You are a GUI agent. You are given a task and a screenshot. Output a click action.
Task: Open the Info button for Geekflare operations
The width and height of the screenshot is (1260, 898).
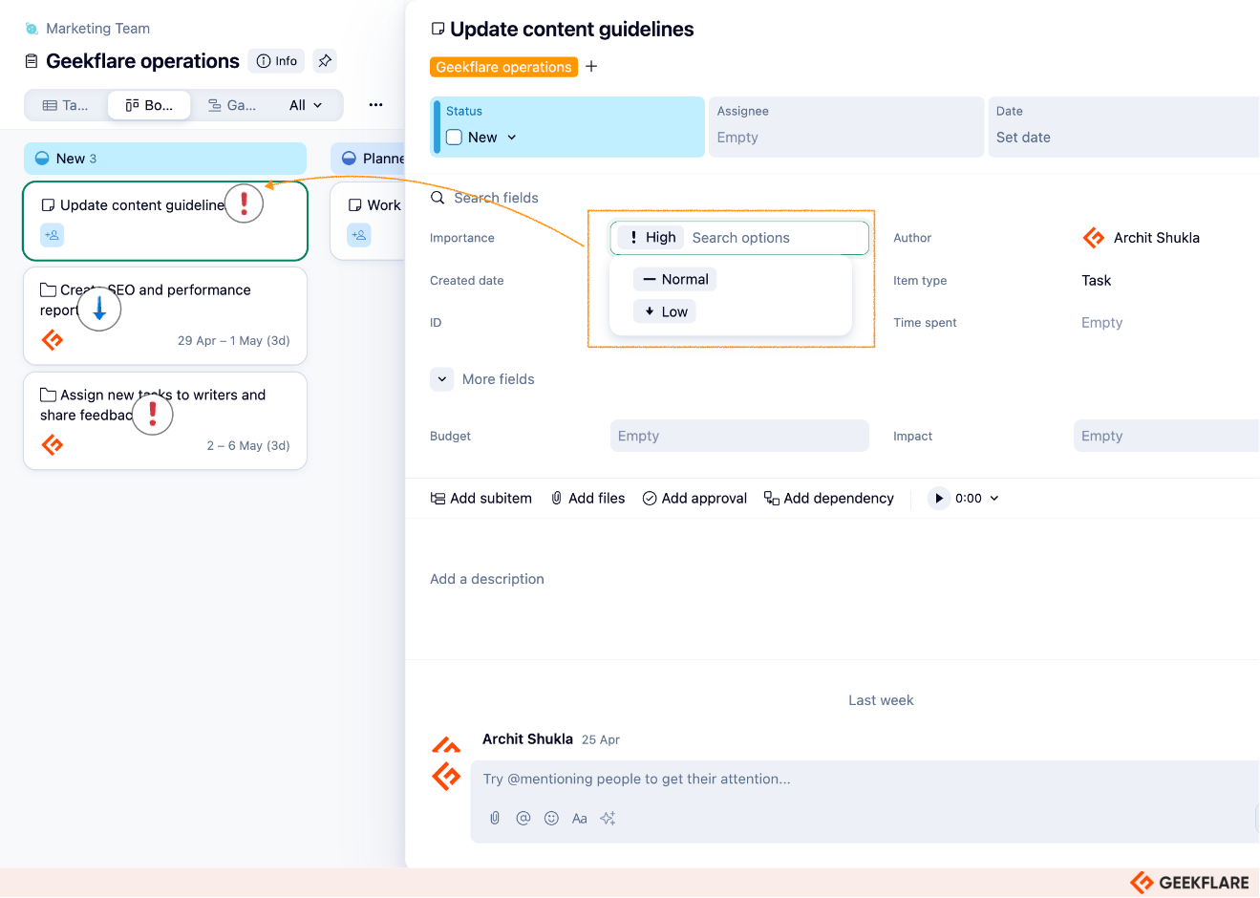277,61
